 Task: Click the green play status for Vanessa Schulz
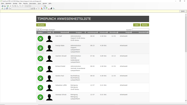click(40, 97)
